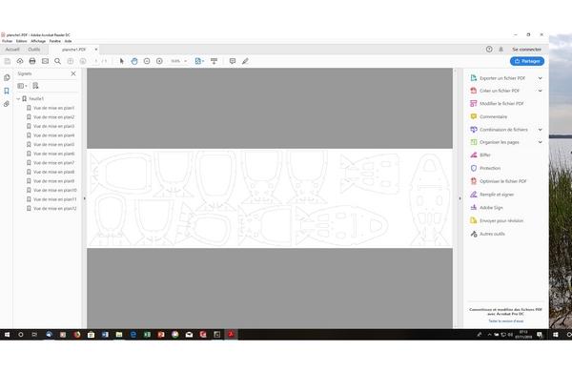Viewport: 572px width, 372px height.
Task: Open the attachments paperclip panel
Action: [7, 104]
